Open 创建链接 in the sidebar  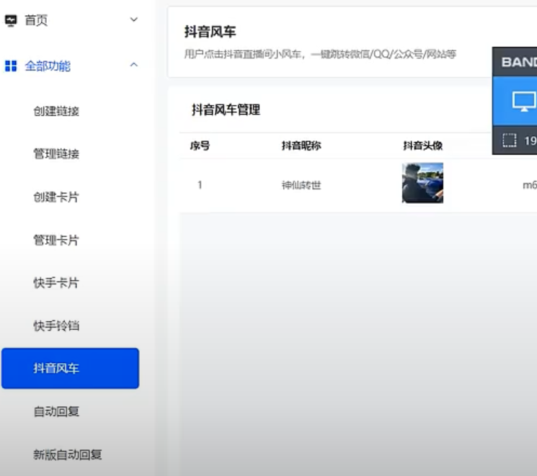pos(56,111)
